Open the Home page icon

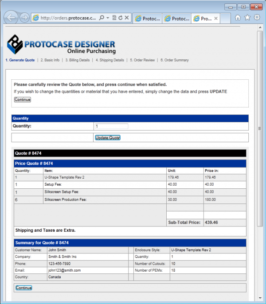click(x=238, y=18)
